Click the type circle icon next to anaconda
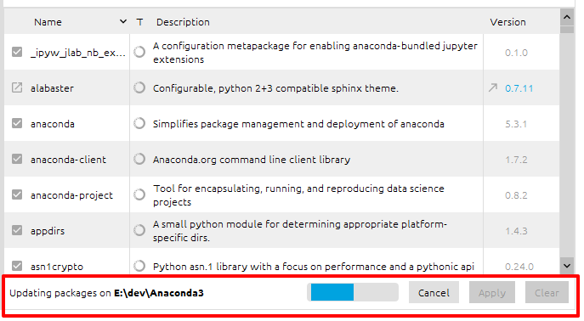This screenshot has height=321, width=584. click(139, 123)
